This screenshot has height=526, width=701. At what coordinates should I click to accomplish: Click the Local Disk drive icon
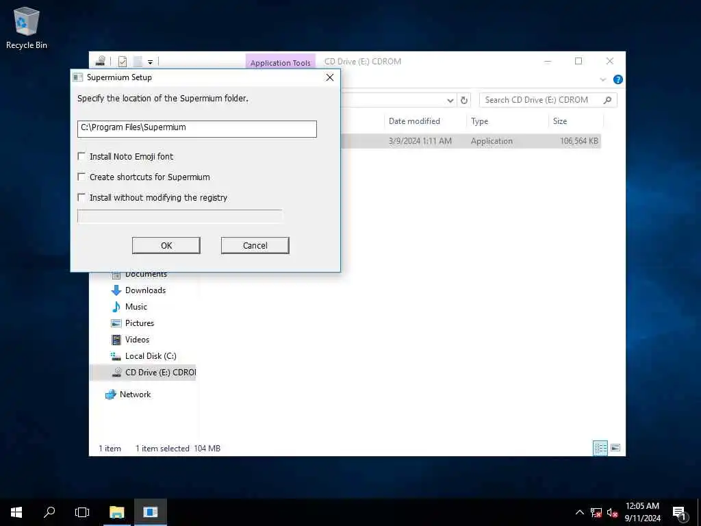click(x=116, y=356)
